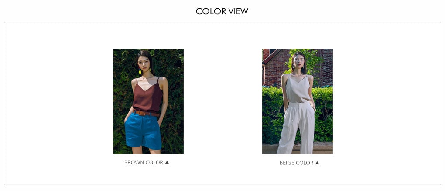The width and height of the screenshot is (445, 191).
Task: Select the BEIGE COLOR label text
Action: 296,163
